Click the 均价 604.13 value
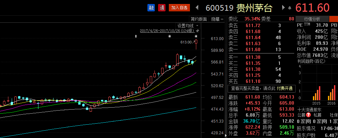 (287, 97)
